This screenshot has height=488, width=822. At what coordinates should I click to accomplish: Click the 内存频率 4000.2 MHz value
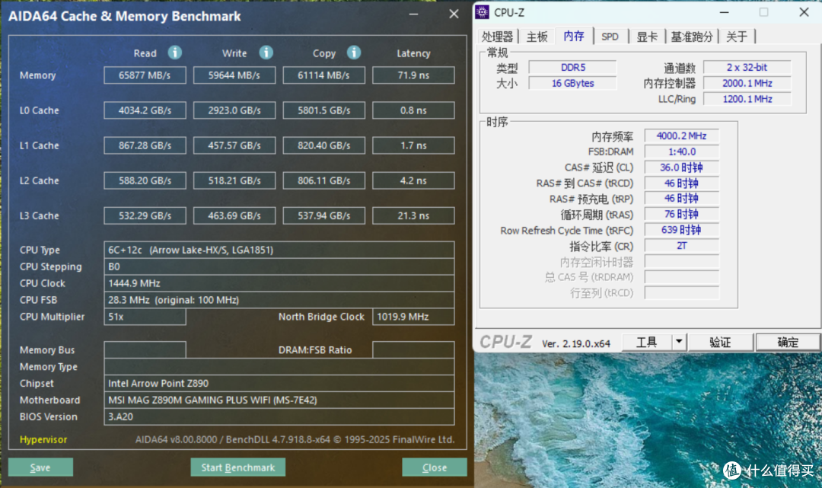tap(681, 136)
